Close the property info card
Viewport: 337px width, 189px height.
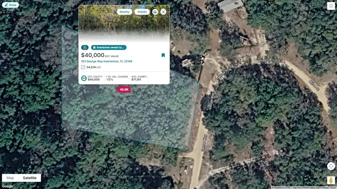pyautogui.click(x=163, y=12)
